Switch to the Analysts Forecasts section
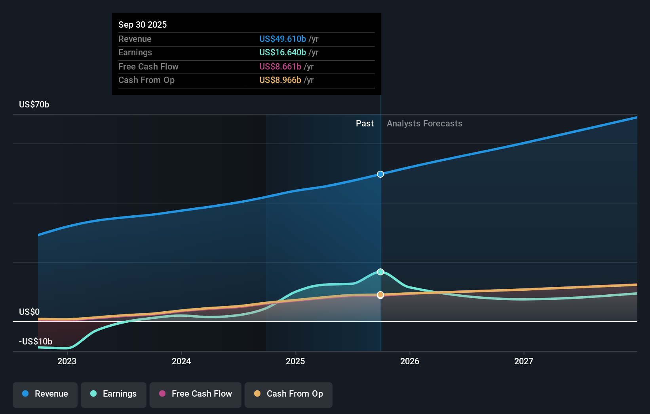The height and width of the screenshot is (414, 650). [424, 123]
